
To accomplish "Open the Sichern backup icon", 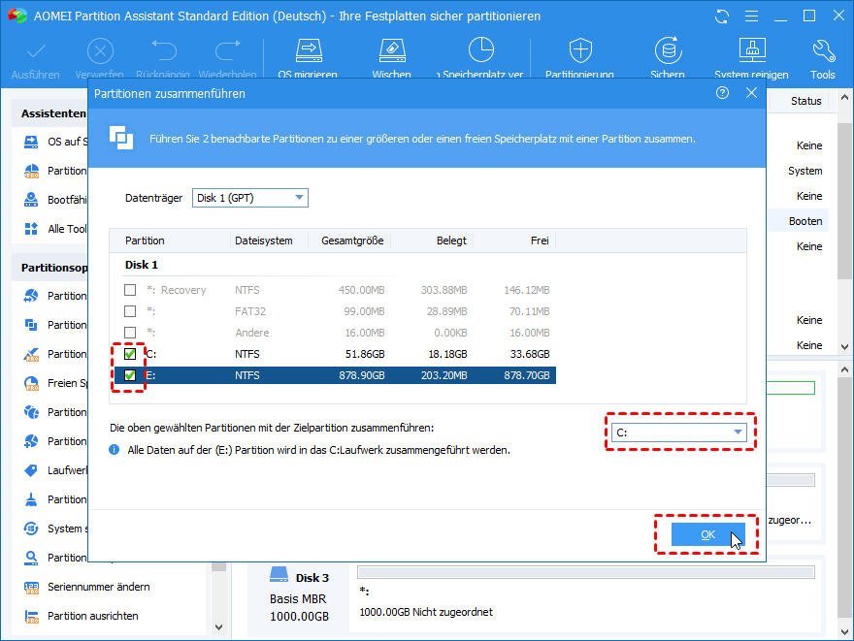I will tap(668, 50).
